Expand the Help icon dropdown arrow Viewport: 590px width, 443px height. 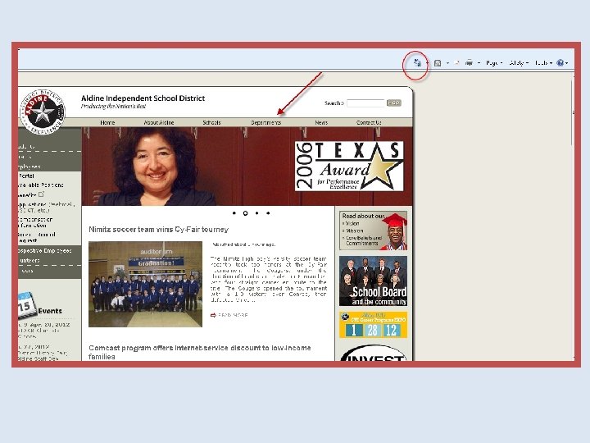(x=566, y=63)
